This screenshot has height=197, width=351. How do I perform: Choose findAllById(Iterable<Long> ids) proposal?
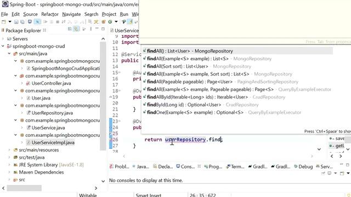(237, 97)
